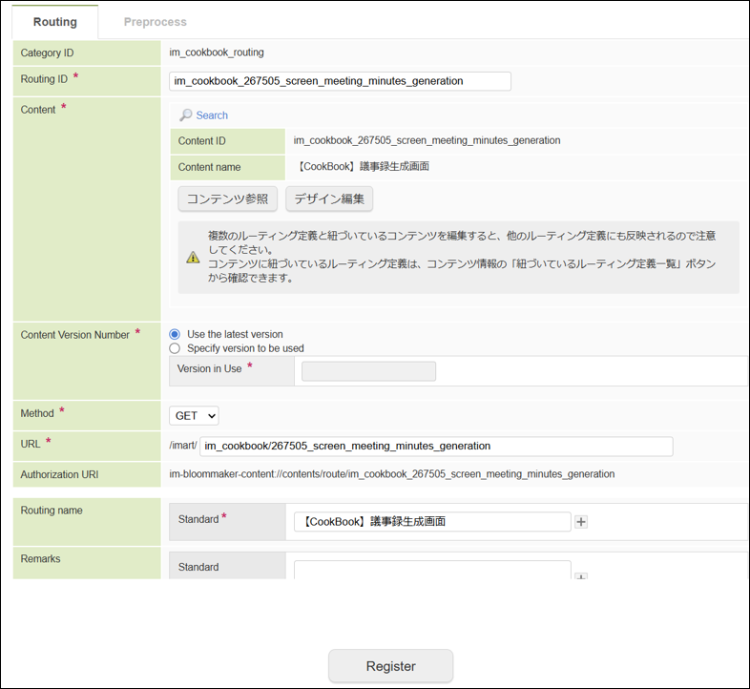Click the Remarks Standard input box
The height and width of the screenshot is (689, 750).
tap(431, 571)
